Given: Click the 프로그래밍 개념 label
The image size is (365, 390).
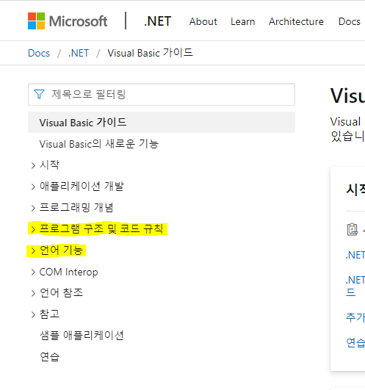Looking at the screenshot, I should coord(76,207).
